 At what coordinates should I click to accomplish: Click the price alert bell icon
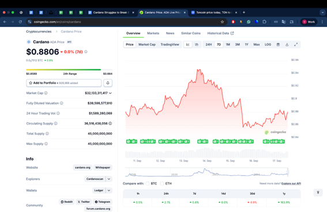coord(108,83)
